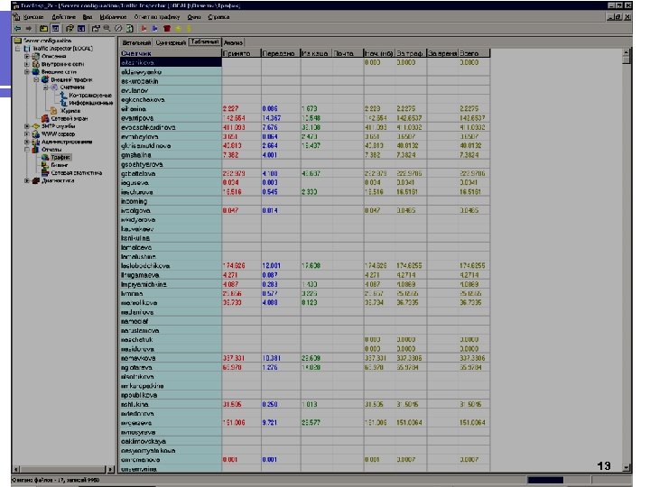Click the crossed circle toolbar icon
Screen dimensions: 650x487
coord(118,28)
